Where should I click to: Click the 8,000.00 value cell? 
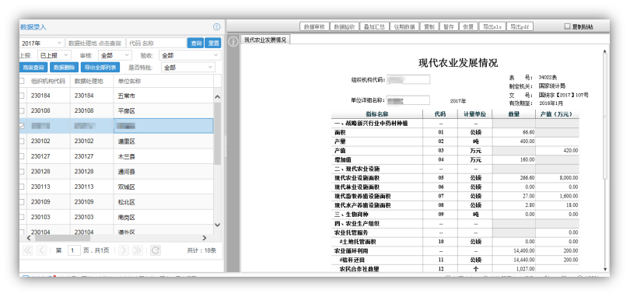coord(557,177)
